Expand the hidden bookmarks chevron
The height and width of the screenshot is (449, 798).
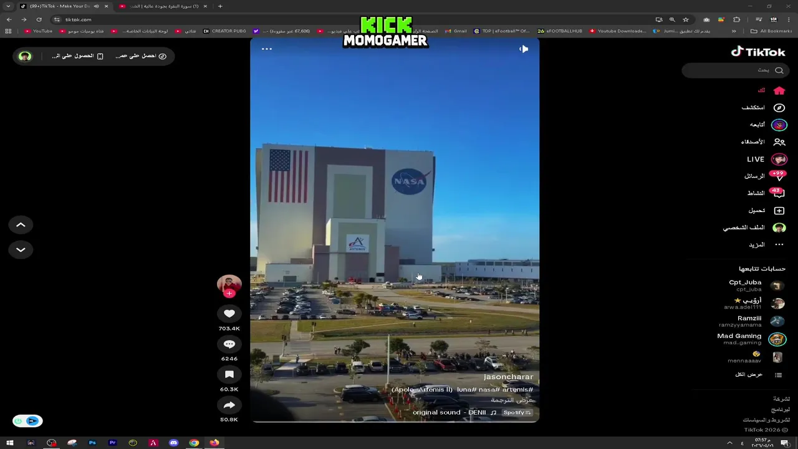point(734,31)
